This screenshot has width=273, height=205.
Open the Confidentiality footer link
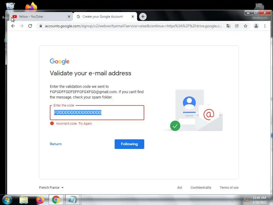click(201, 188)
